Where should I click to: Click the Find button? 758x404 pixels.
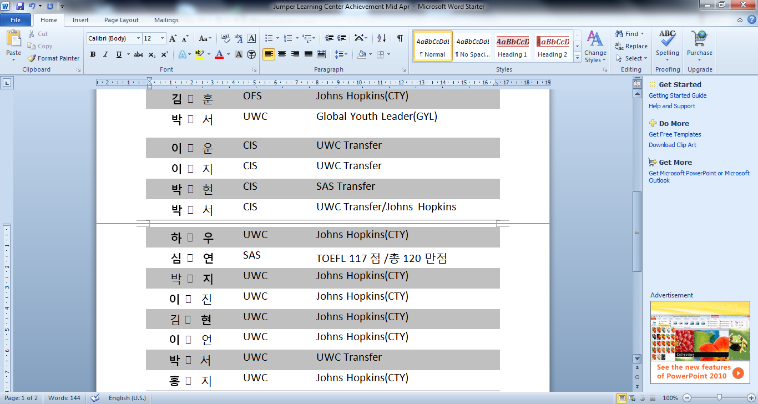[630, 34]
